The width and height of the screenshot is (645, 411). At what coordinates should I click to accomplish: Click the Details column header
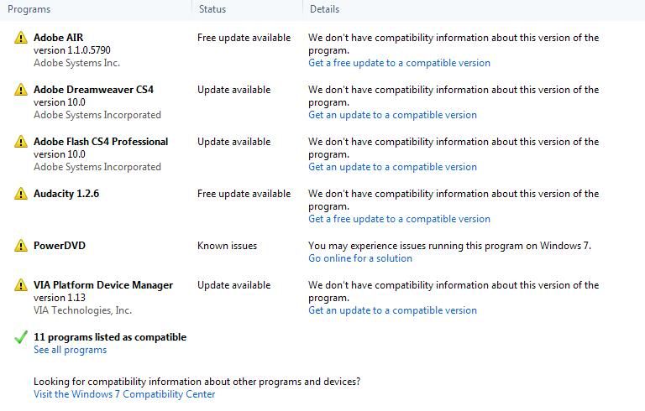click(324, 9)
